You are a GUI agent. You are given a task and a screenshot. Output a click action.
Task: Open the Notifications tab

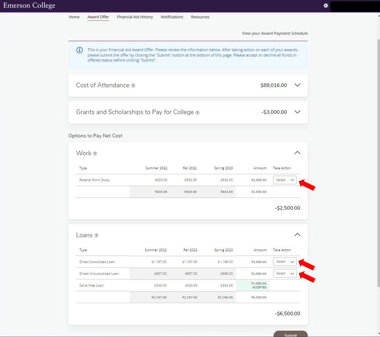pyautogui.click(x=172, y=17)
